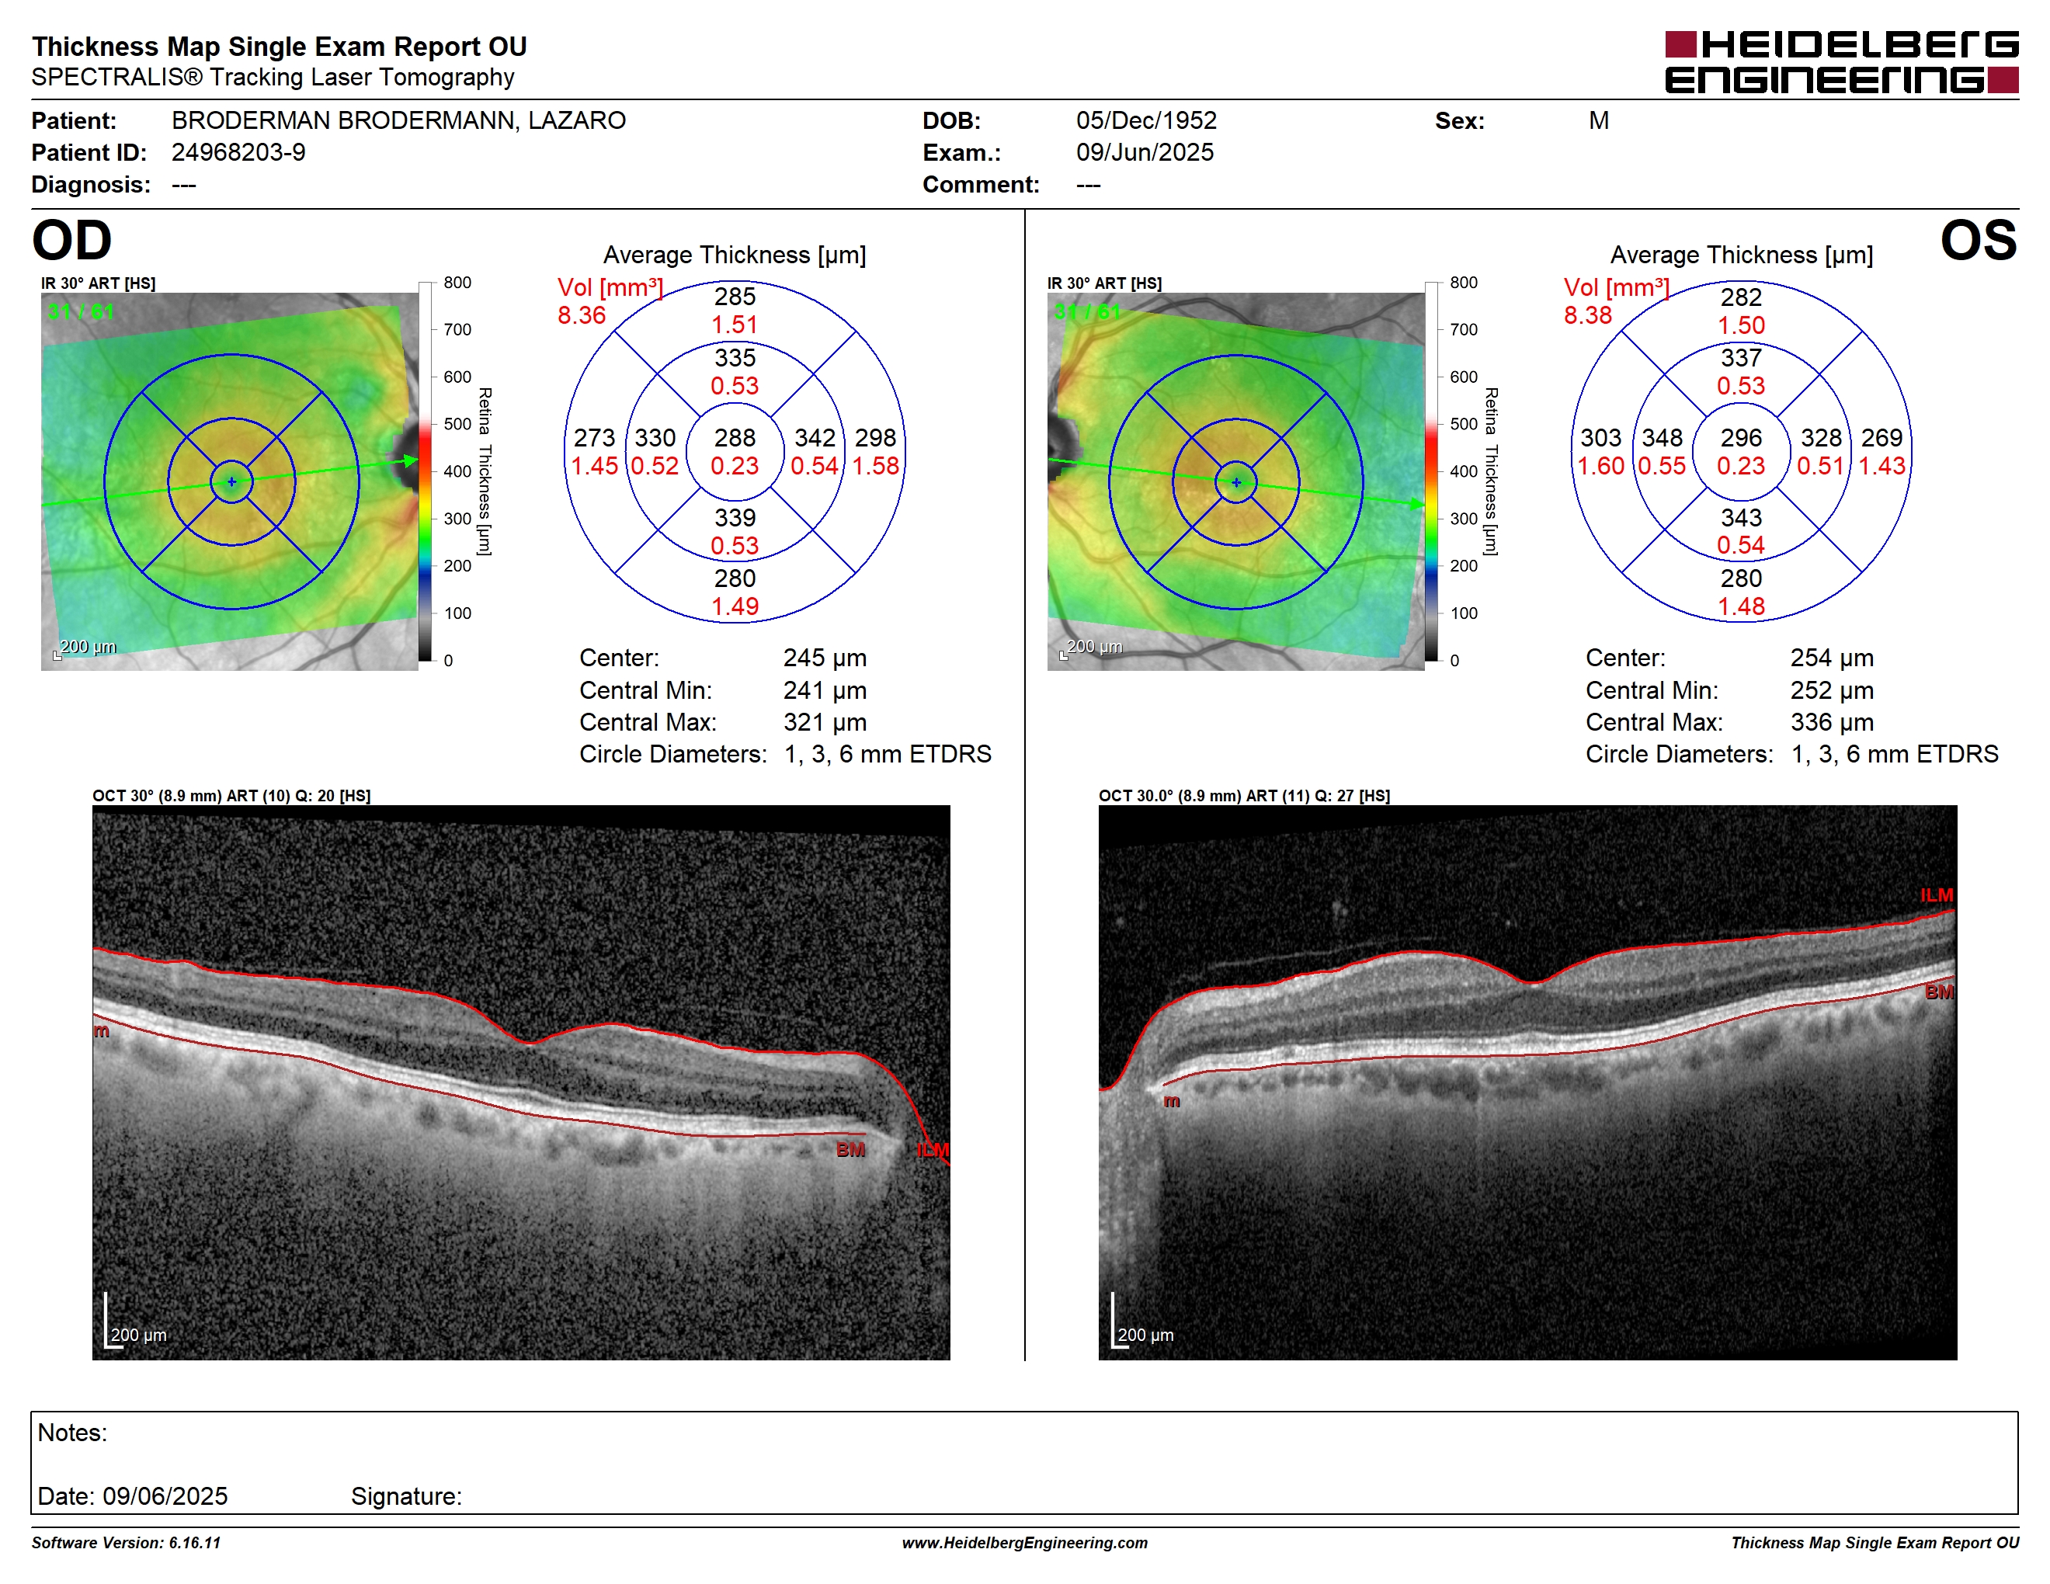Click the Thickness Map Single Exam Report OU title
This screenshot has height=1584, width=2050.
279,46
